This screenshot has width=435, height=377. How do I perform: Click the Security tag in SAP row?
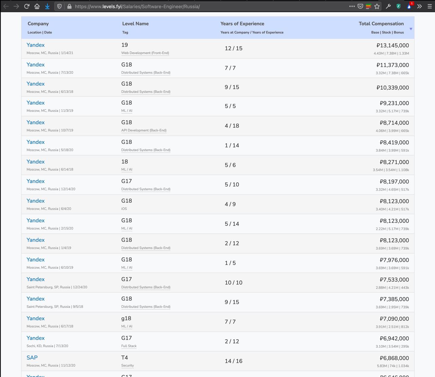pyautogui.click(x=127, y=366)
